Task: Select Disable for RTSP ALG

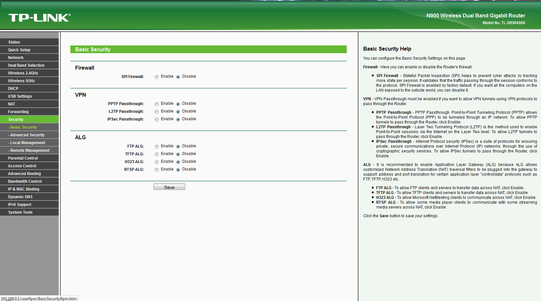Action: click(178, 170)
